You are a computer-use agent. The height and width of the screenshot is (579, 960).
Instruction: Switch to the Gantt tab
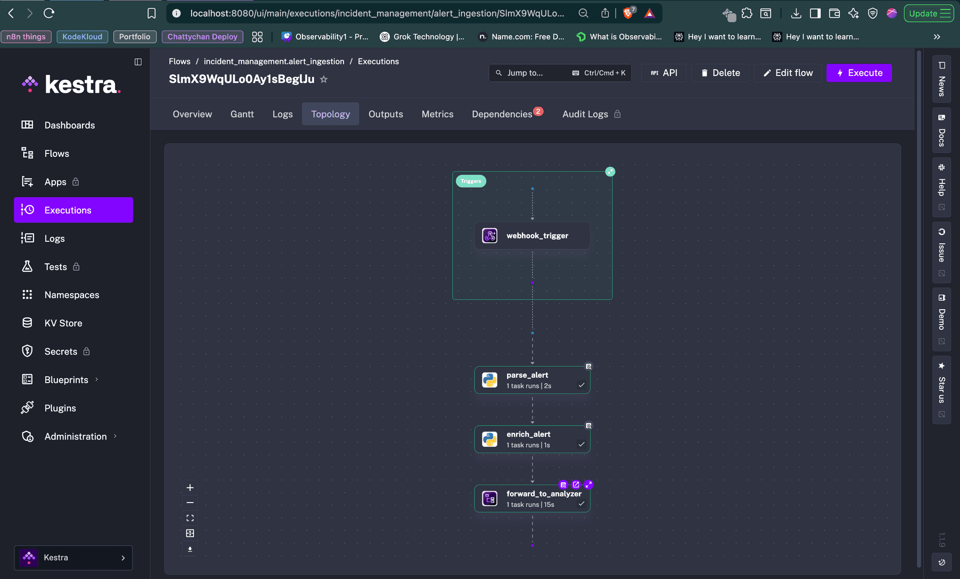point(242,114)
